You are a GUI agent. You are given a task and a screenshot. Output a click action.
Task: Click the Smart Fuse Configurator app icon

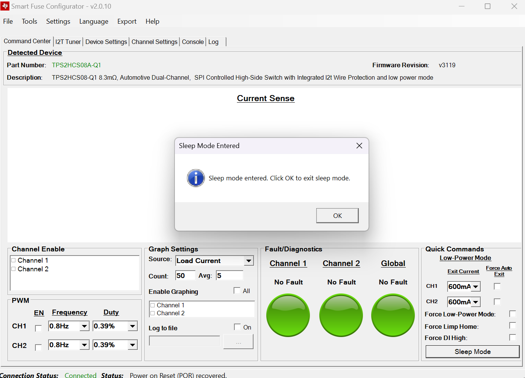[x=5, y=6]
